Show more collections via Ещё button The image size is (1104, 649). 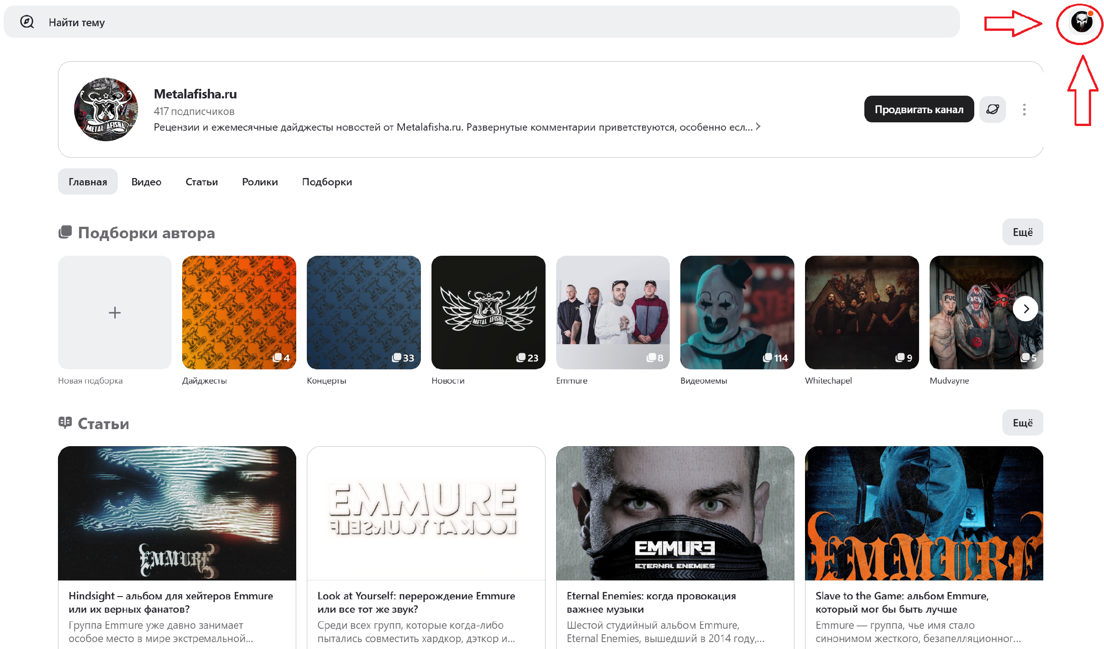1022,232
